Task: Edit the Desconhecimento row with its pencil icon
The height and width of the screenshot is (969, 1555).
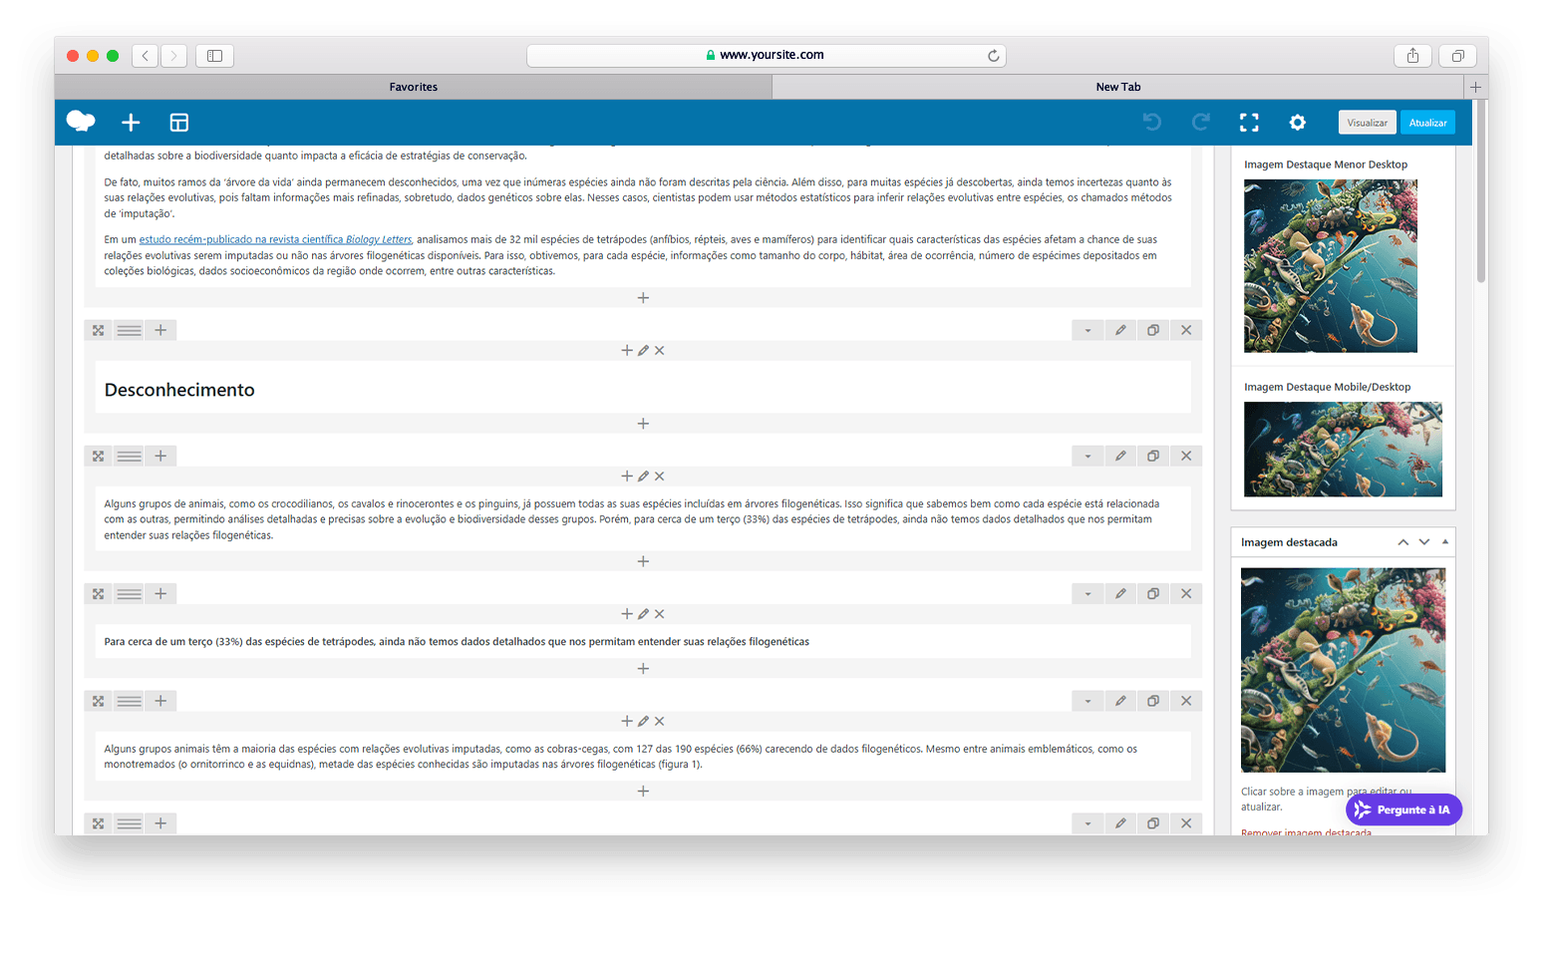Action: pos(1120,330)
